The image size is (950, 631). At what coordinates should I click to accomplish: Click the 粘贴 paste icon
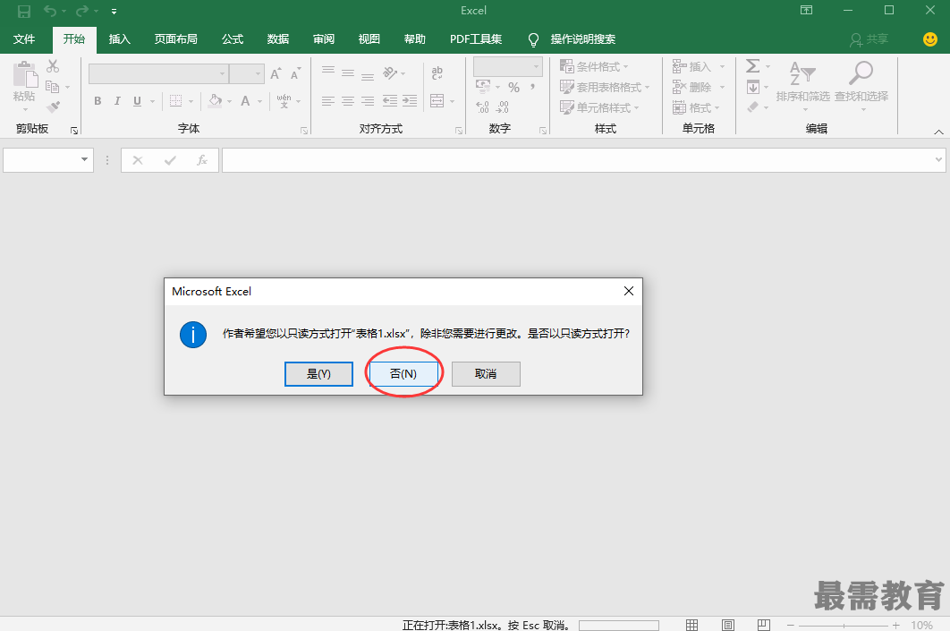[x=25, y=74]
